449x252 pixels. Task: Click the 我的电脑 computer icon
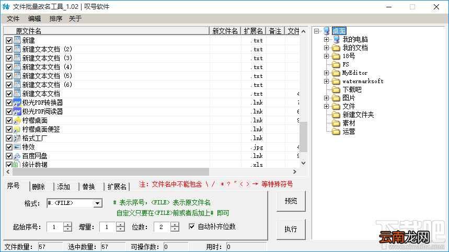(x=336, y=39)
